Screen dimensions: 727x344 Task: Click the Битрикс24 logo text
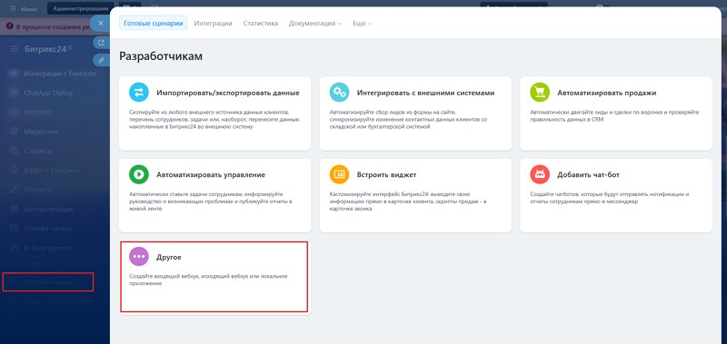45,49
